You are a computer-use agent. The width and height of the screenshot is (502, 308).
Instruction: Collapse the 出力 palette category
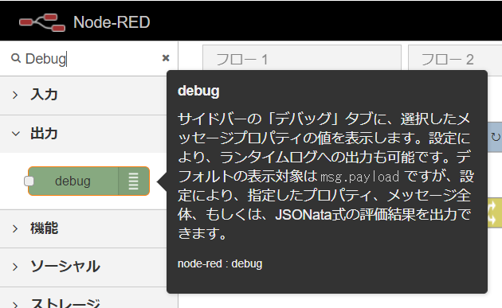pyautogui.click(x=83, y=134)
